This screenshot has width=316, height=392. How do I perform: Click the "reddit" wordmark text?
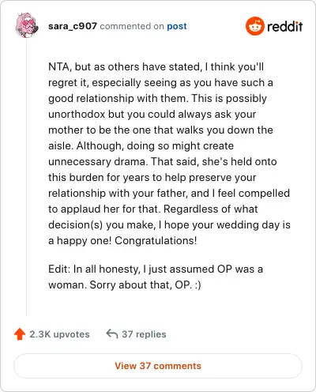click(x=285, y=26)
